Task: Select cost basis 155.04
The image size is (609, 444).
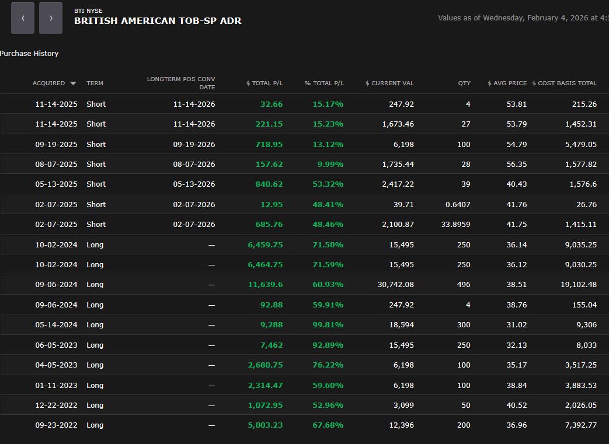Action: click(x=584, y=305)
